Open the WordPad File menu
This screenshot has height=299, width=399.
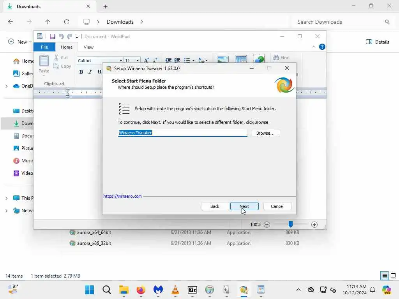coord(44,47)
